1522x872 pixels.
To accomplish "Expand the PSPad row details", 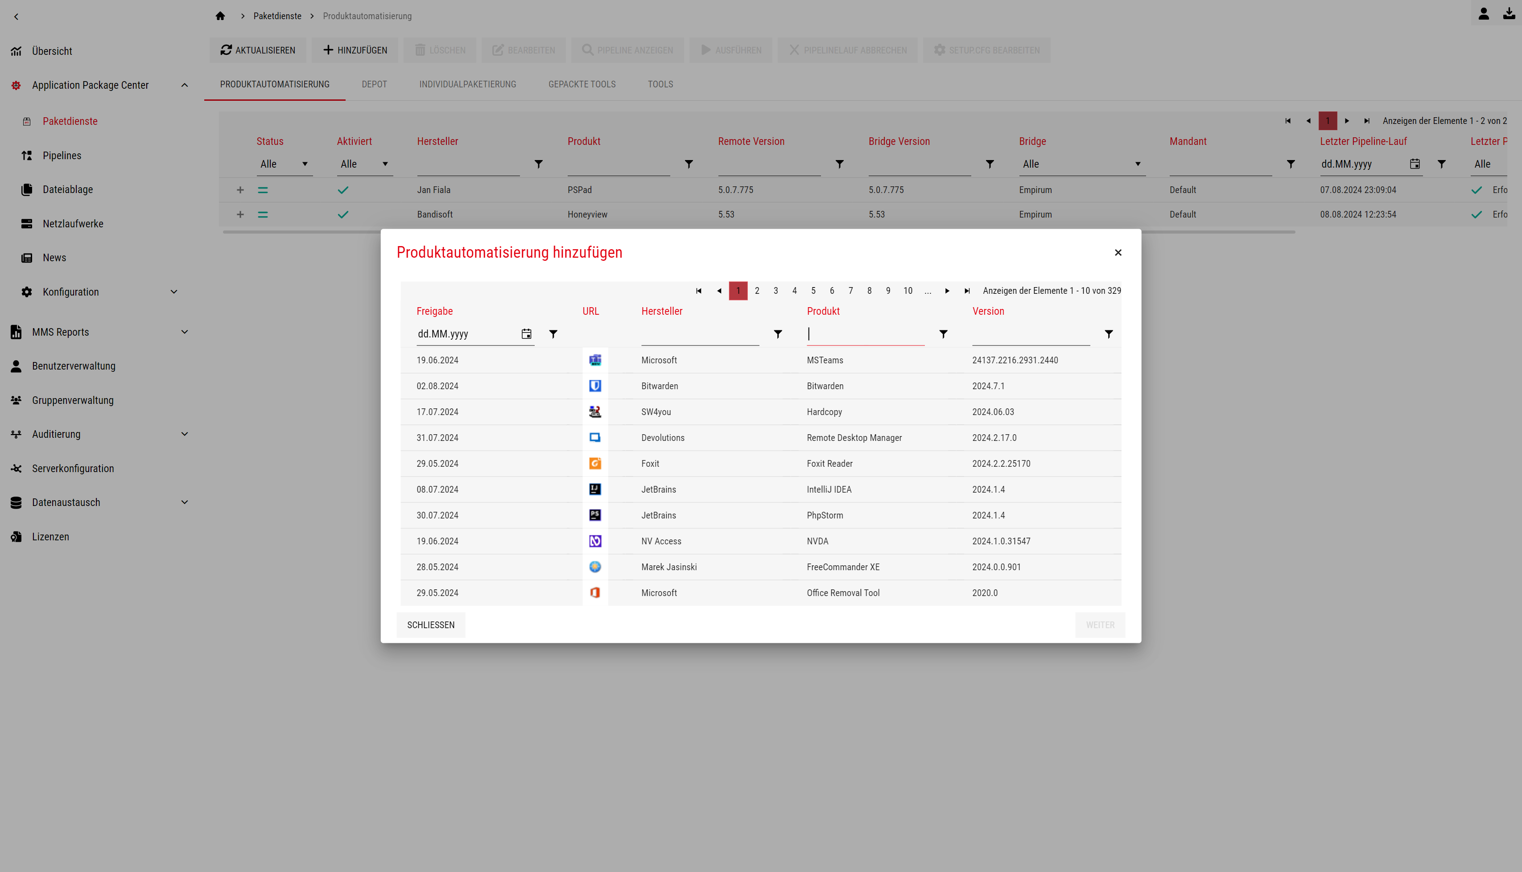I will tap(240, 190).
